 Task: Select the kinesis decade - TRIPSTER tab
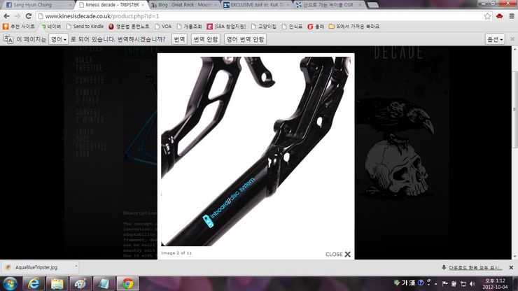click(x=111, y=5)
